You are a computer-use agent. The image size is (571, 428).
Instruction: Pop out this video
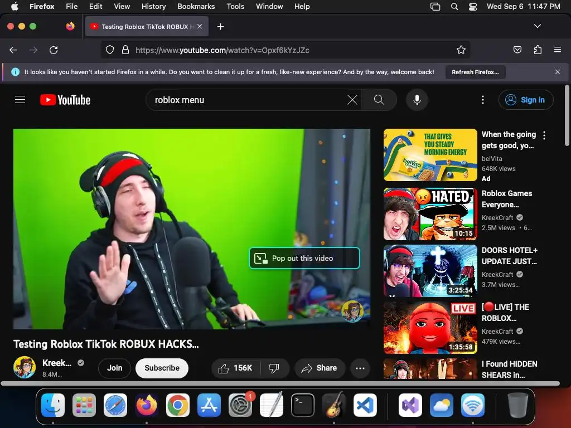pos(304,258)
